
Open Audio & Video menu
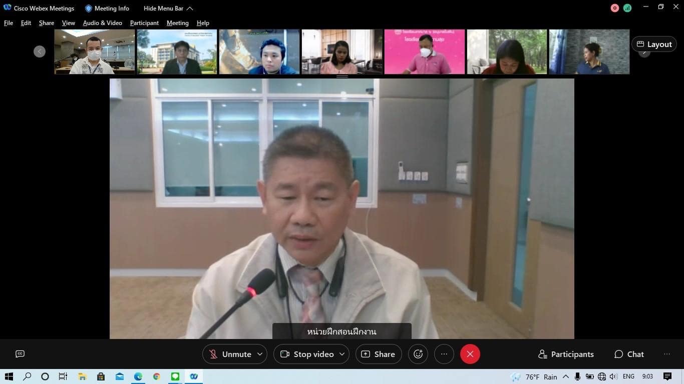[x=103, y=23]
